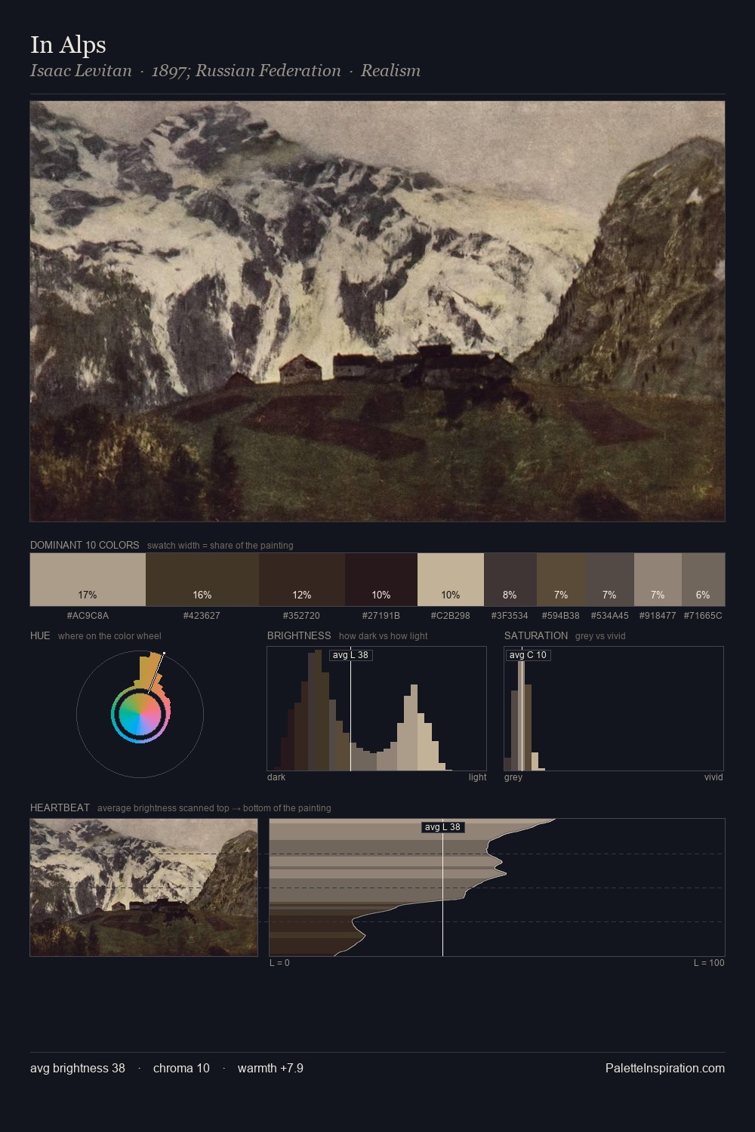Click the 'dark' brightness axis label
The width and height of the screenshot is (755, 1132).
pos(276,777)
